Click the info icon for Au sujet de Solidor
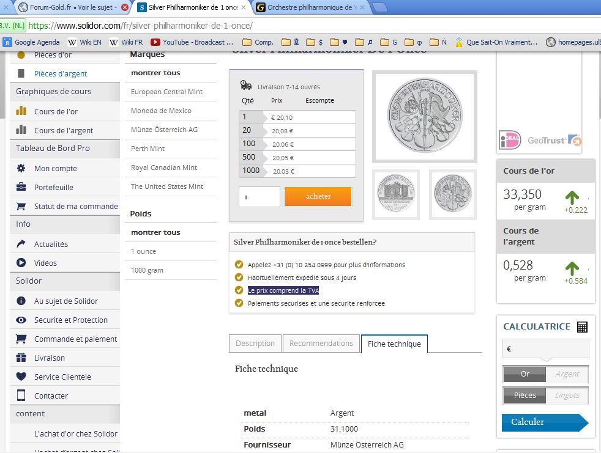This screenshot has width=601, height=453. [x=21, y=301]
